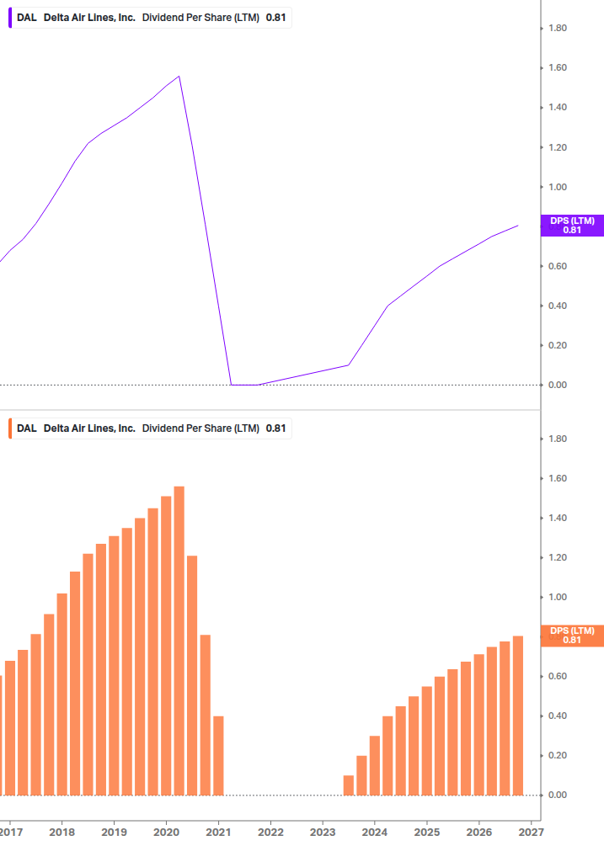Image resolution: width=604 pixels, height=846 pixels.
Task: Click 'Delta Air Lines, Inc.' in the bottom chart legend
Action: pyautogui.click(x=89, y=428)
